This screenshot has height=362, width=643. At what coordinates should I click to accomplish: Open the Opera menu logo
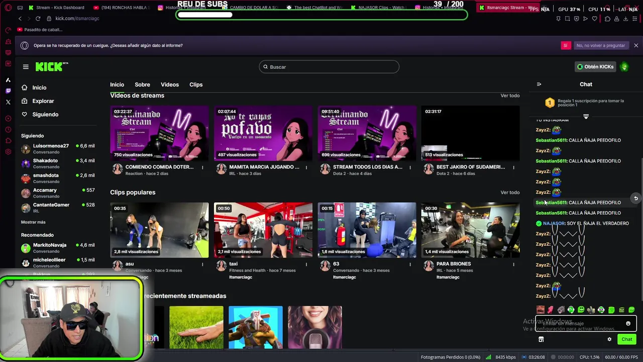pyautogui.click(x=8, y=8)
